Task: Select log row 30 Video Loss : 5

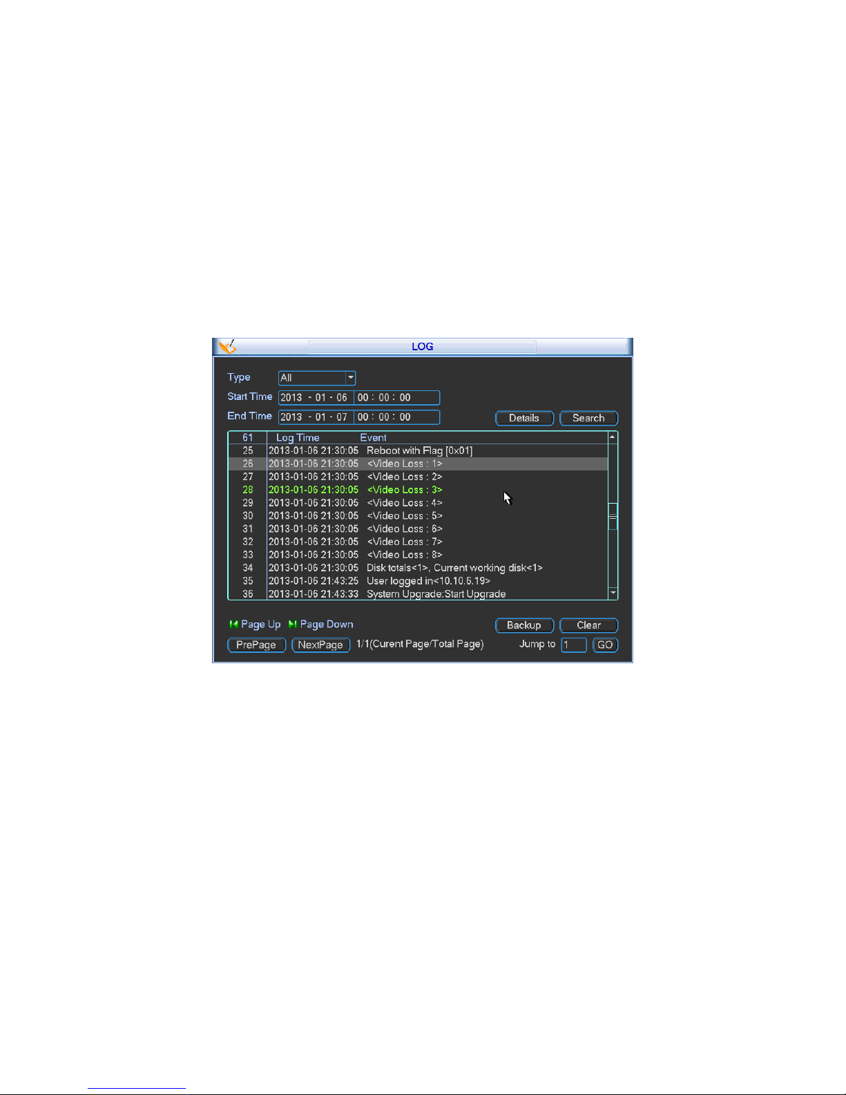Action: pyautogui.click(x=418, y=516)
